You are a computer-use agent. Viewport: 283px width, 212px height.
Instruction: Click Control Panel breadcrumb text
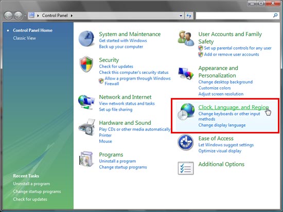[x=55, y=15]
